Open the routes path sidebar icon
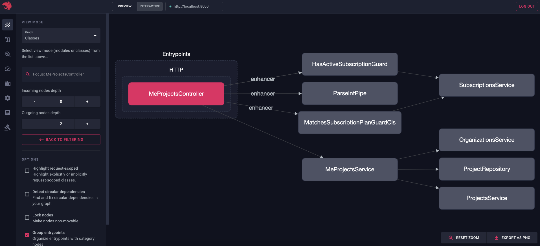Screen dimensions: 540x246 pos(8,39)
